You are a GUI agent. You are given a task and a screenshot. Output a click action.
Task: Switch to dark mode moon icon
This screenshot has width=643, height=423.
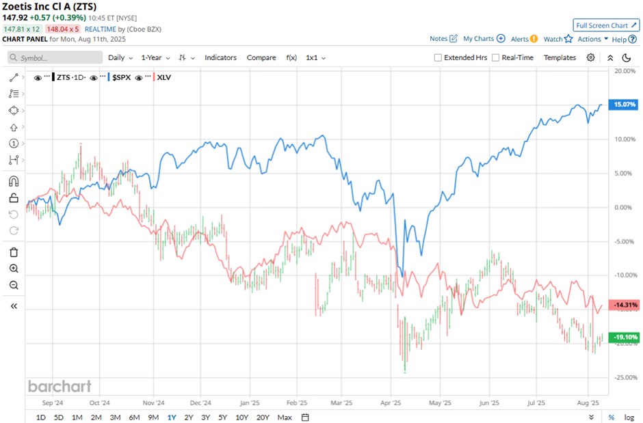[626, 57]
